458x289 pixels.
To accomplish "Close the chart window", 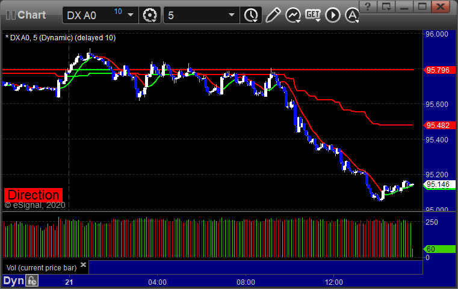I will click(x=441, y=7).
